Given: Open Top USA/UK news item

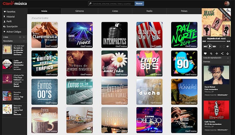Looking at the screenshot, I should 13,96.
